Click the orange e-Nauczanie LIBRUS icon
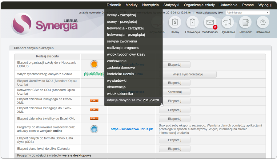 94,64
